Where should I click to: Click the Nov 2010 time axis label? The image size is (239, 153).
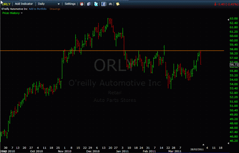pos(65,151)
